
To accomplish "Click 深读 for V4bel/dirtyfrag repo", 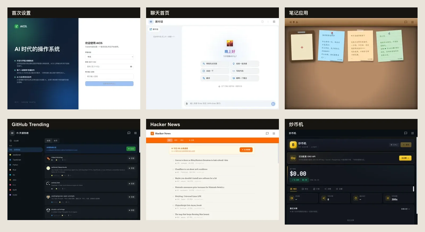I will pos(131,158).
